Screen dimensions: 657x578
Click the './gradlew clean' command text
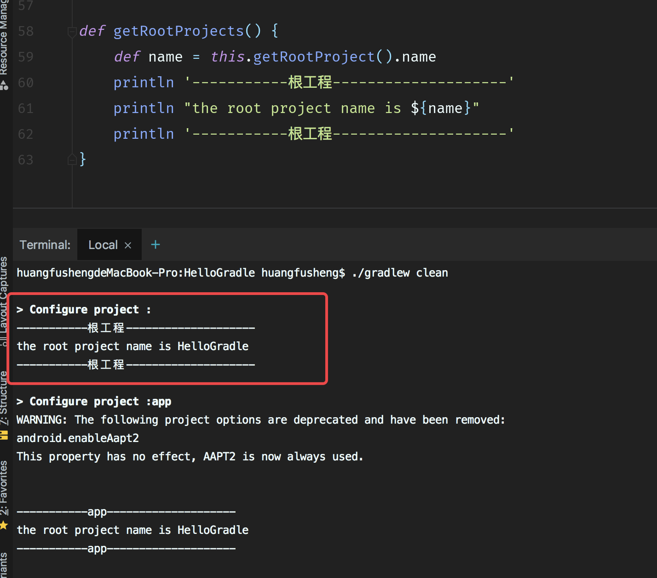coord(400,273)
